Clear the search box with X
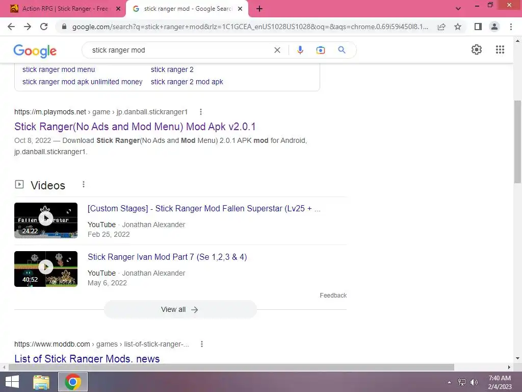This screenshot has height=392, width=522. 277,50
